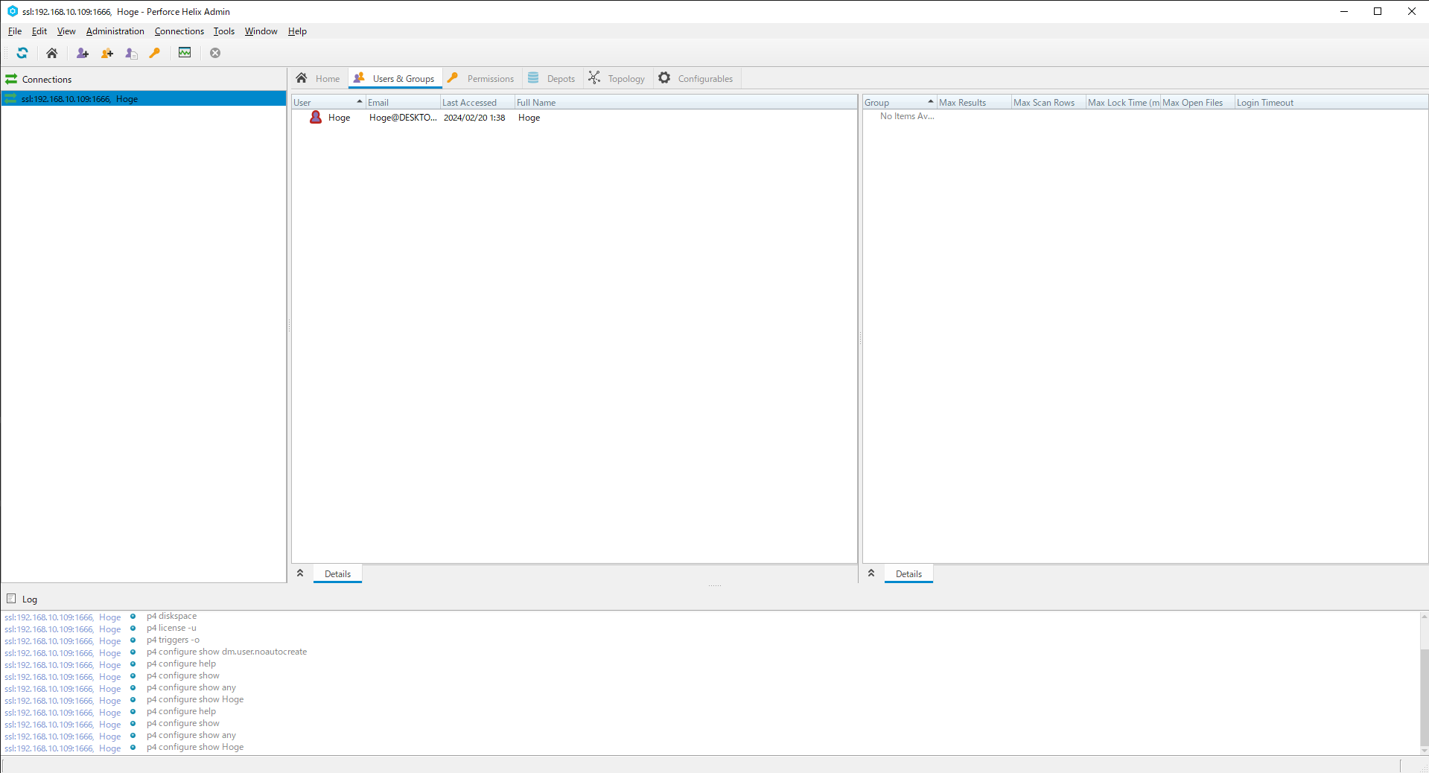The height and width of the screenshot is (773, 1429).
Task: Select the 'p4 triggers -o' log entry
Action: coord(174,640)
